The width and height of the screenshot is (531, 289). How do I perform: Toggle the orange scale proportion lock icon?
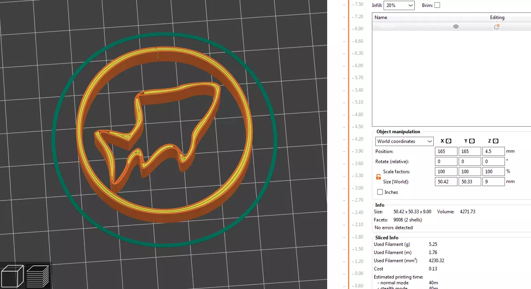pyautogui.click(x=379, y=177)
